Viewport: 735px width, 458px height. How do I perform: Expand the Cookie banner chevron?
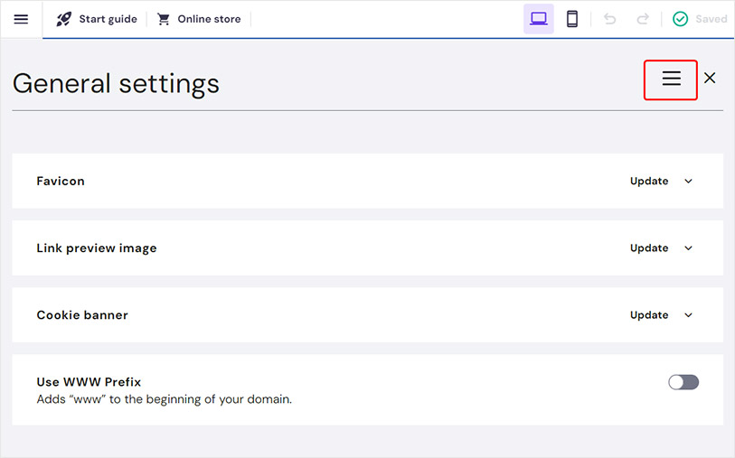[x=688, y=315]
